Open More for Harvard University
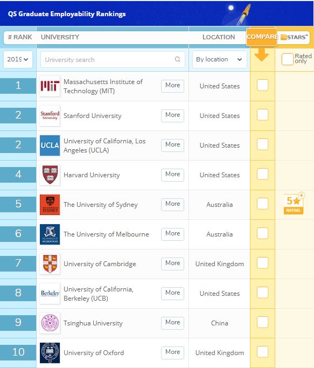314x368 pixels. 172,175
